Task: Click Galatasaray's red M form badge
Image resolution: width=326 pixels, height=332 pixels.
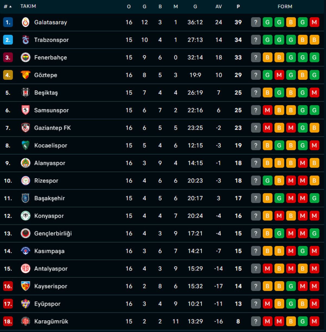Action: click(314, 22)
